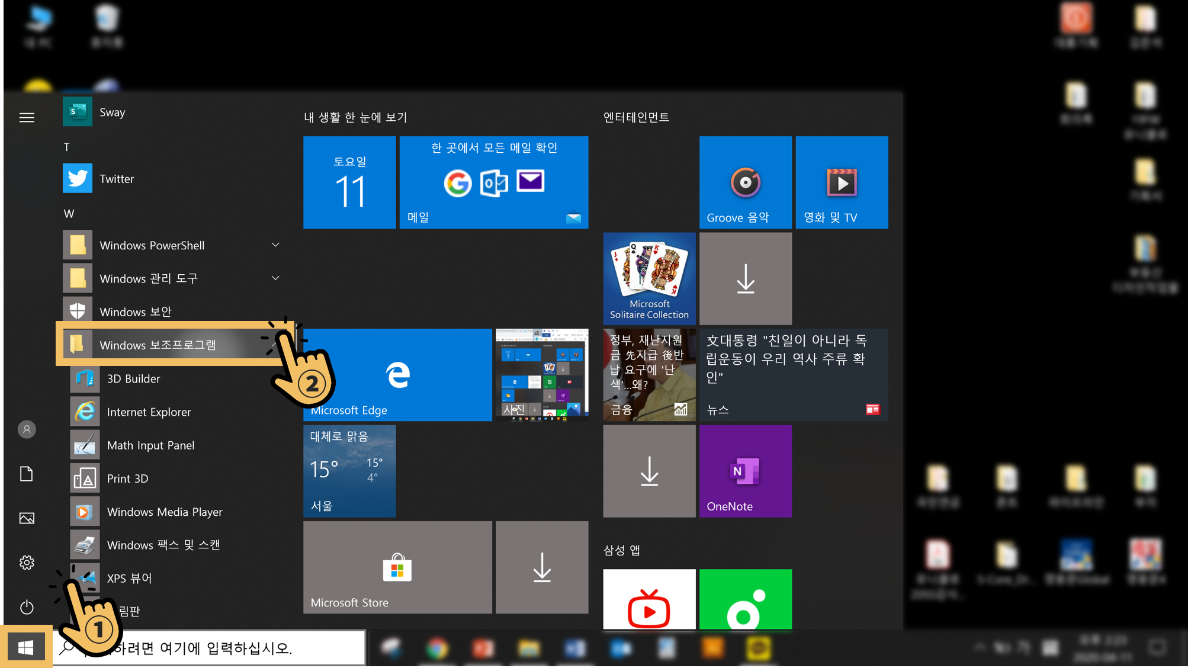
Task: Open 3D Builder app
Action: pyautogui.click(x=133, y=378)
